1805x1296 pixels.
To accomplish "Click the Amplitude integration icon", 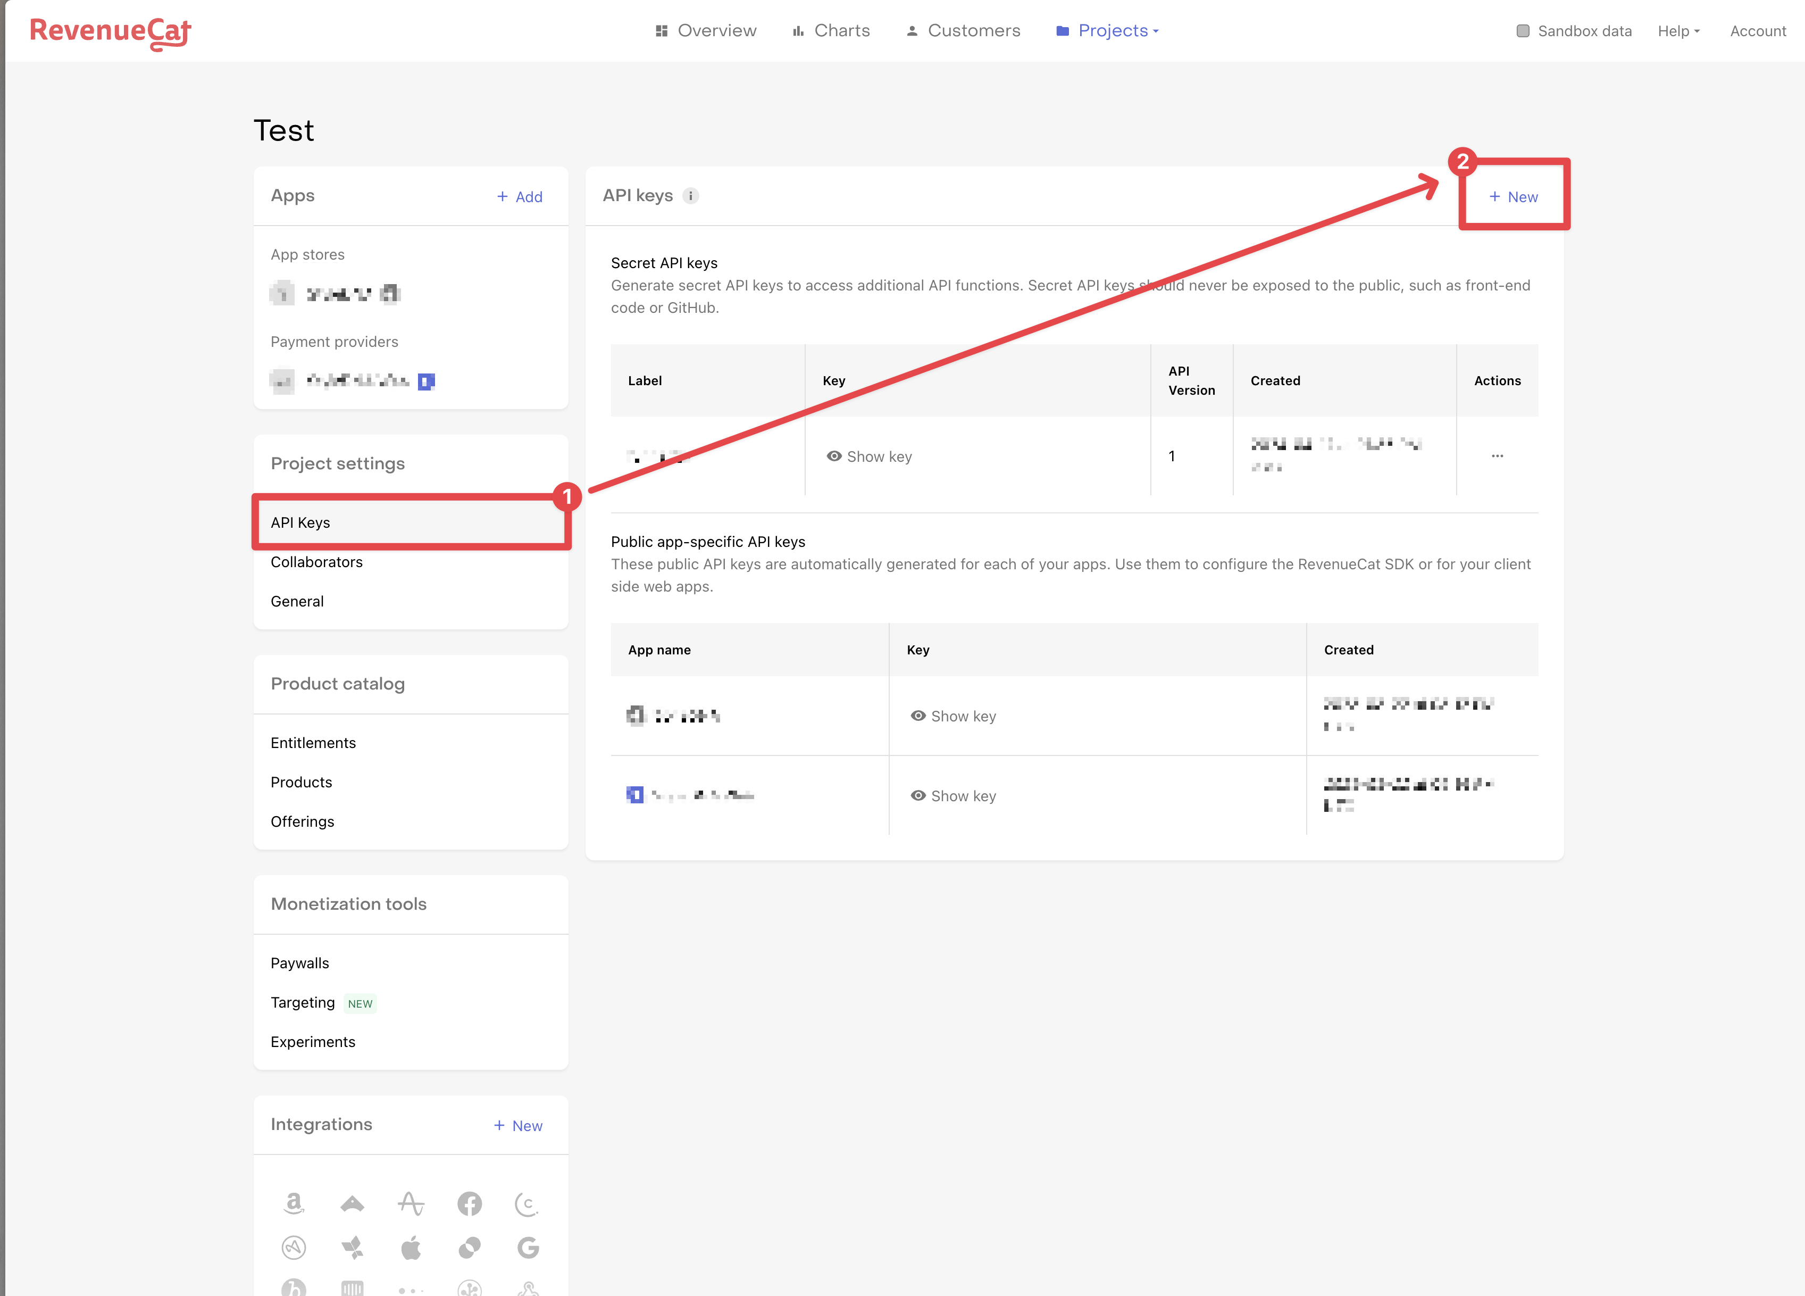I will (x=411, y=1203).
